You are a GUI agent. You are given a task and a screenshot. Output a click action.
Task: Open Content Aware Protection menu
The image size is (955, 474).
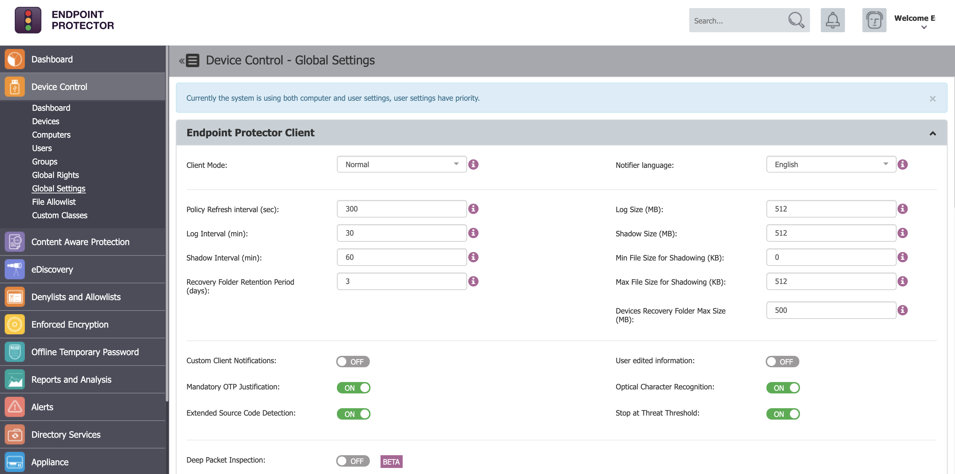tap(80, 242)
